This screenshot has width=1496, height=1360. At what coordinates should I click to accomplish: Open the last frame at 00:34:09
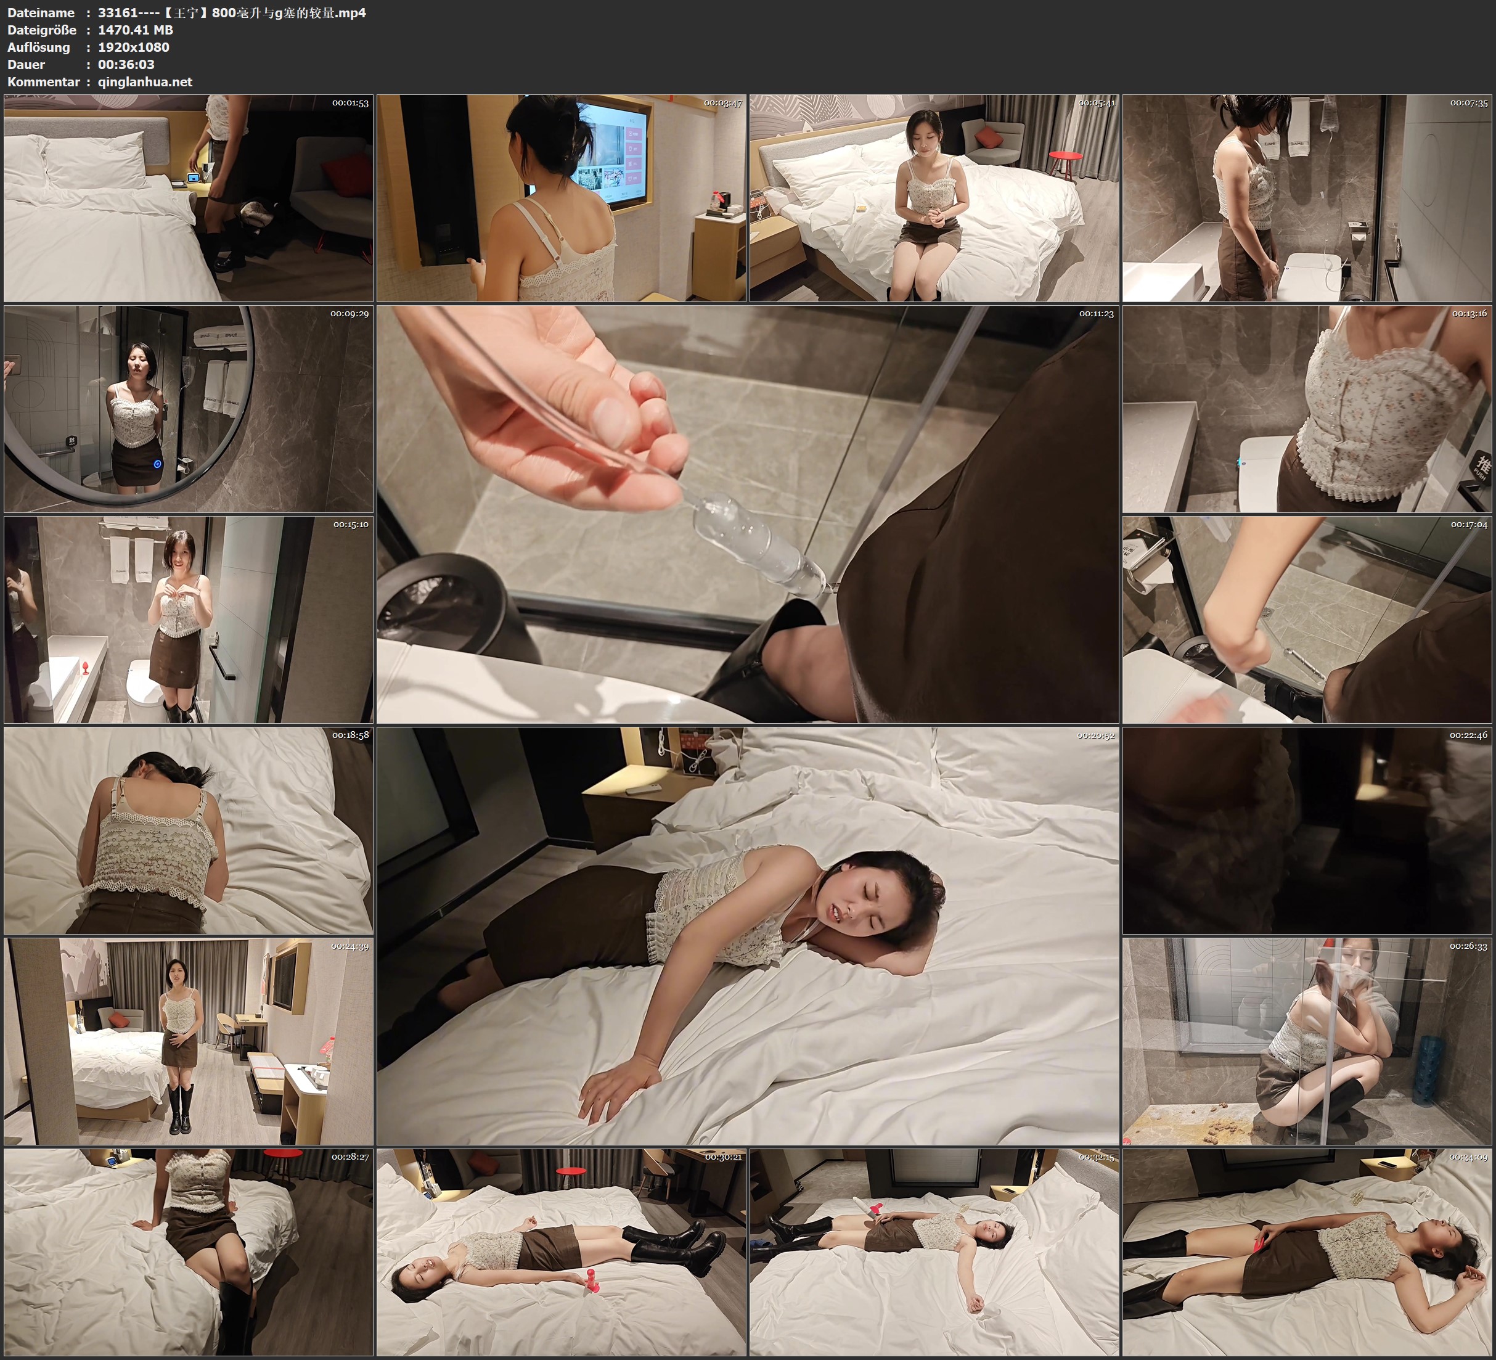[1307, 1251]
